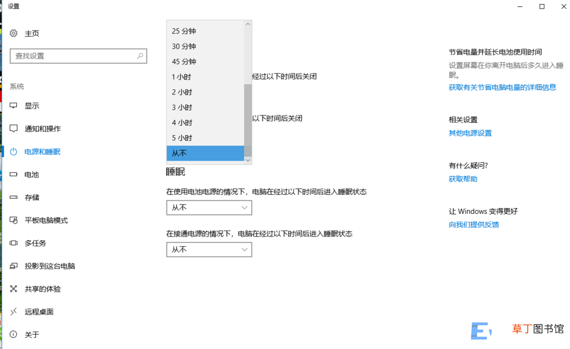Select the highlighted 从不 option in list

pyautogui.click(x=205, y=153)
